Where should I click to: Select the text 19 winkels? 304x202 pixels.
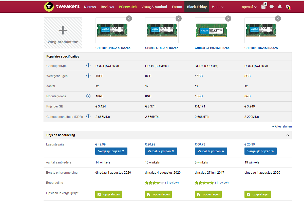click(252, 162)
